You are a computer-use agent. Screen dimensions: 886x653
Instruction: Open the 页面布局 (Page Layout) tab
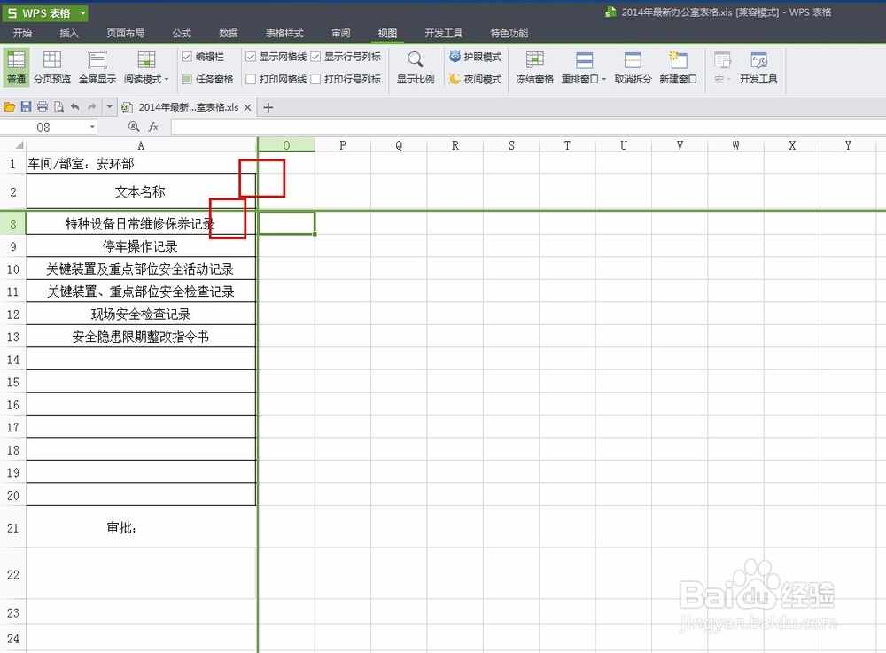(126, 34)
